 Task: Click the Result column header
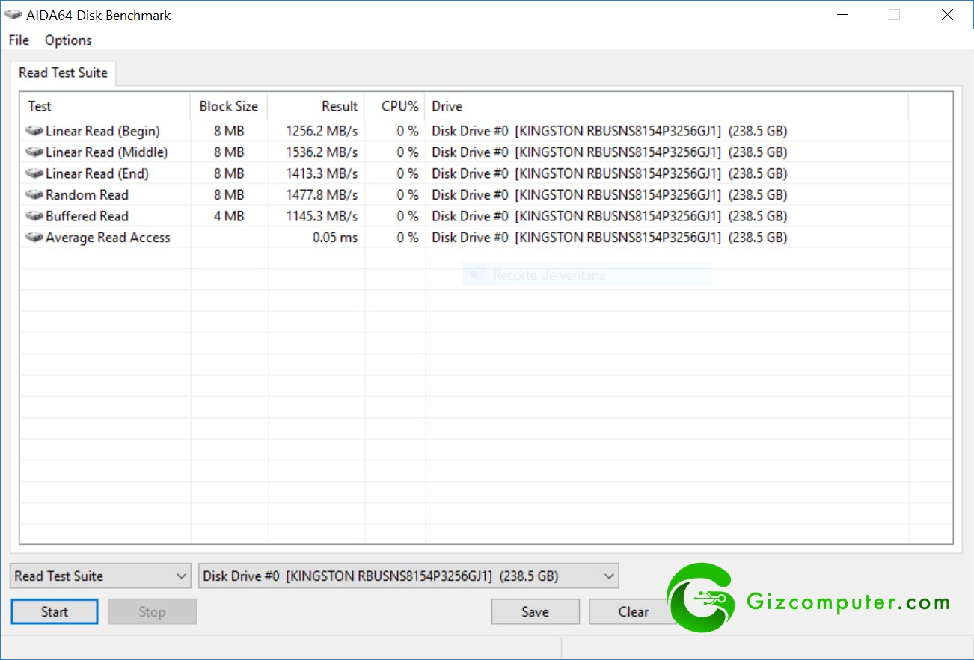[x=316, y=106]
